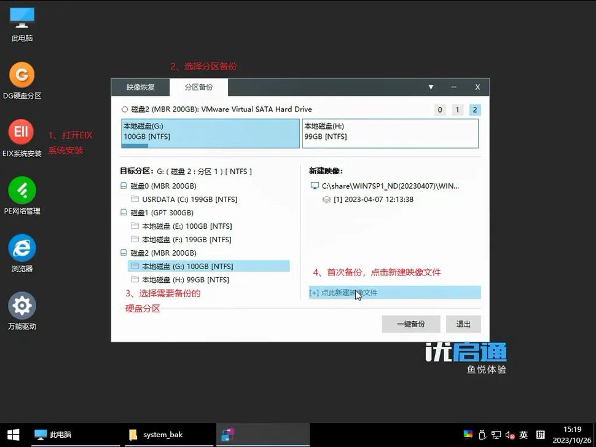Viewport: 596px width, 447px height.
Task: Click the monitor icon next to C:\share path
Action: (315, 186)
